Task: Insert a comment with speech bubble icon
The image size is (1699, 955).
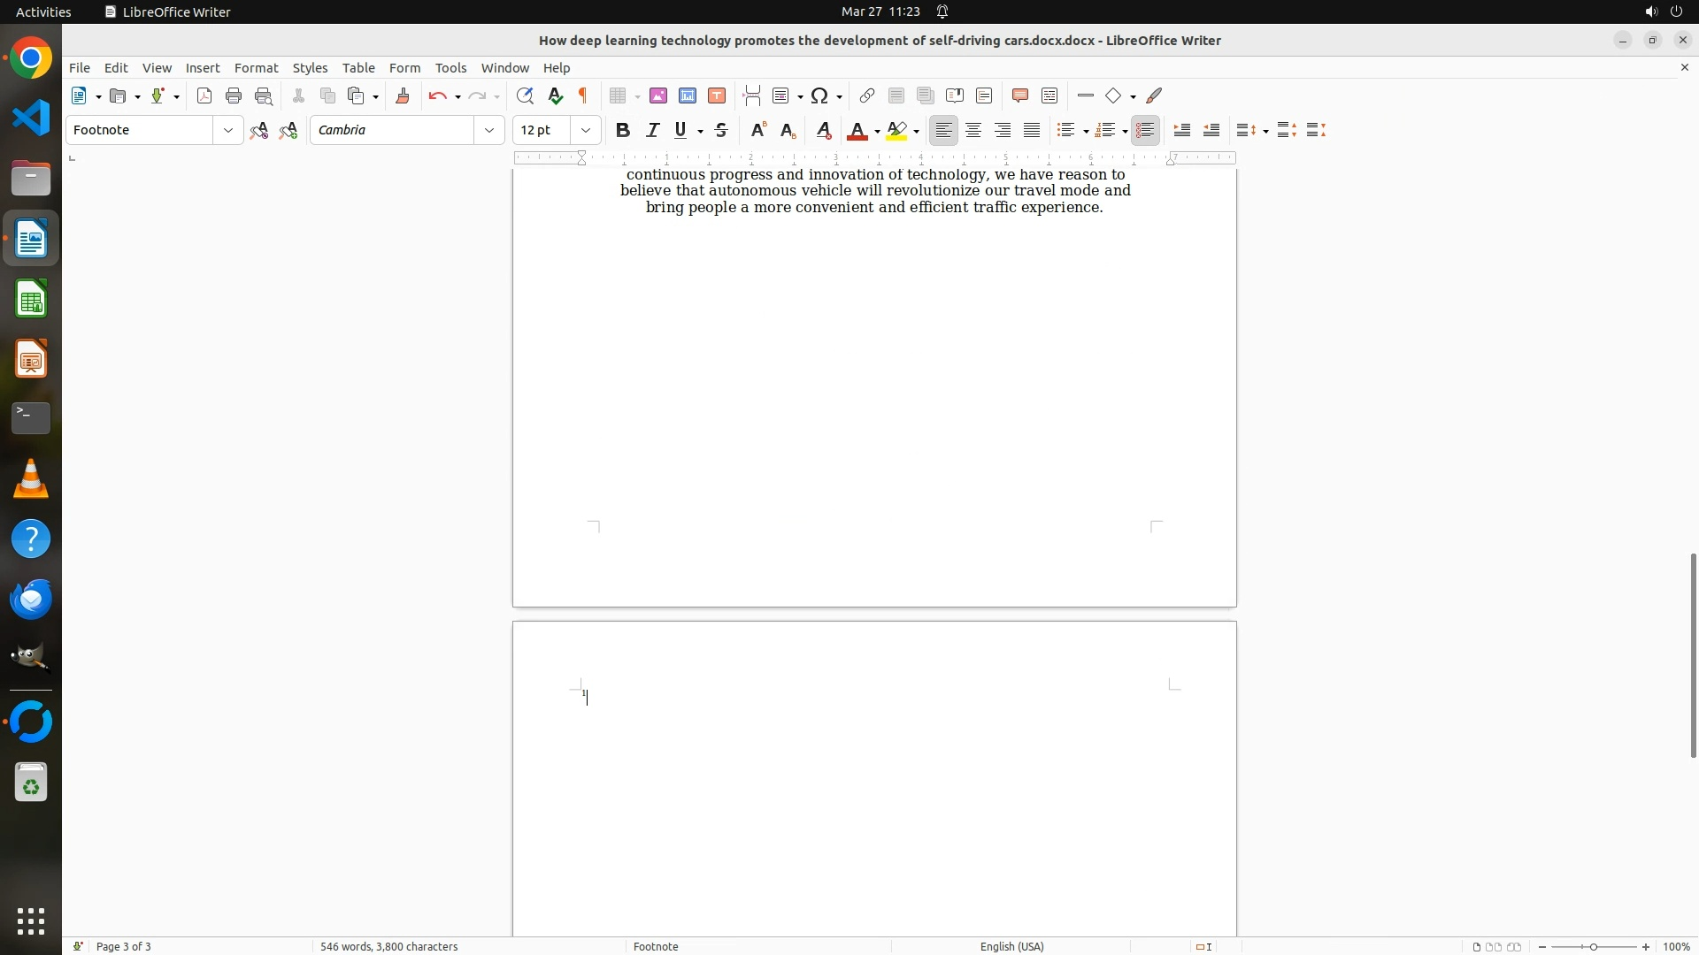Action: [1020, 96]
